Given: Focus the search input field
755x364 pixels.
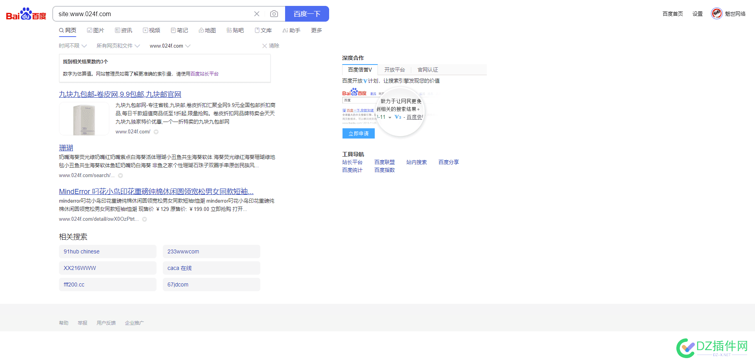Looking at the screenshot, I should tap(153, 14).
